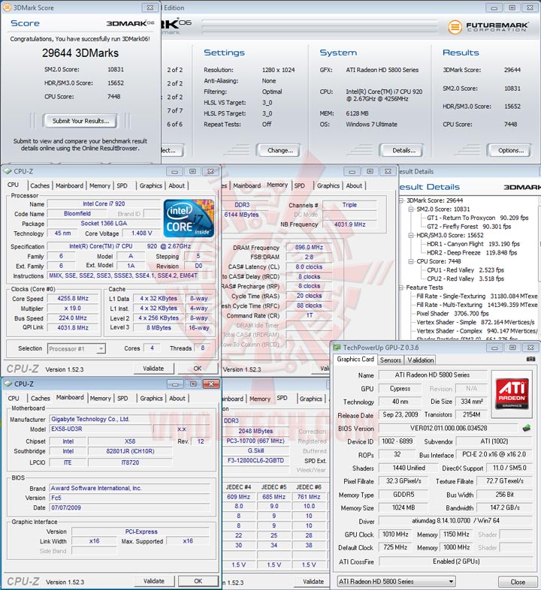
Task: Click the NB Frequency 4031.9 MHz value
Action: 349,224
